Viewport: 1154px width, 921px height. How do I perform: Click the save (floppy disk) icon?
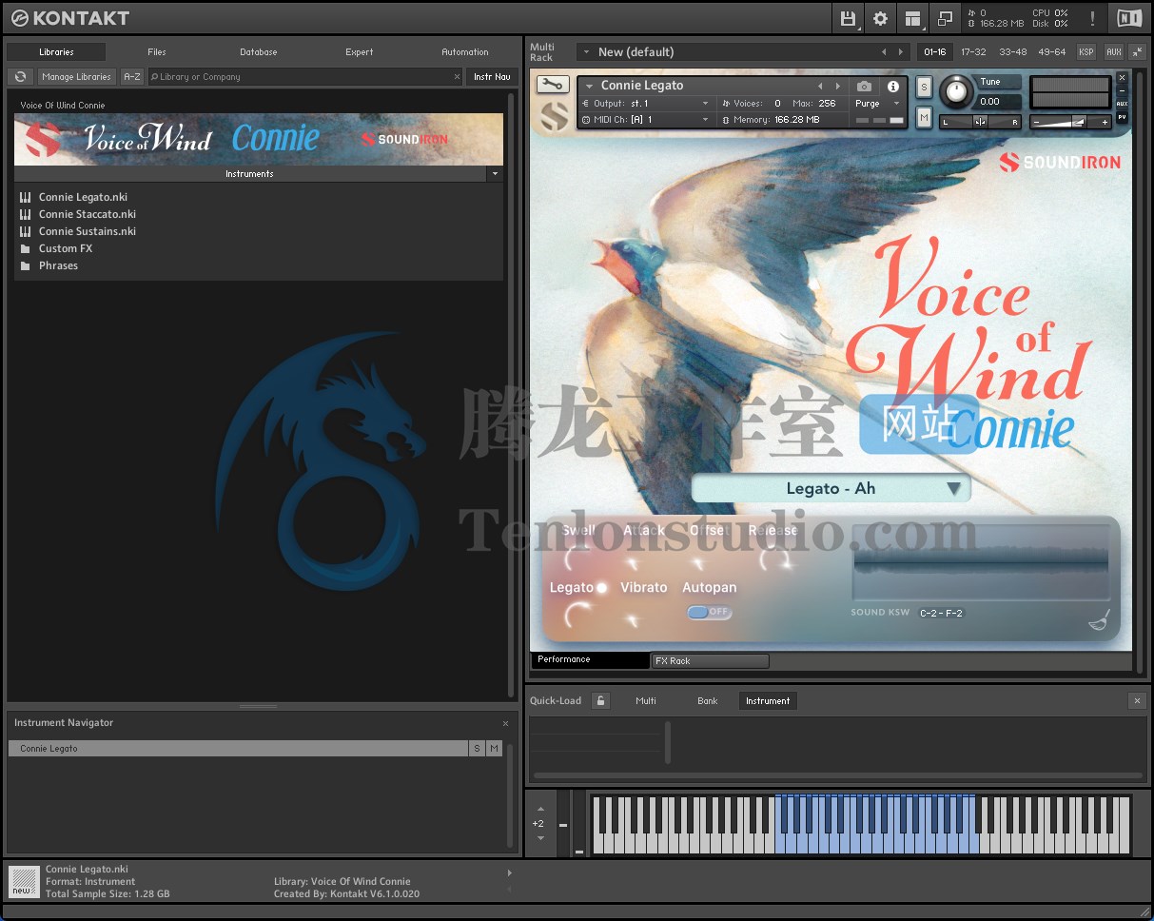[x=846, y=18]
